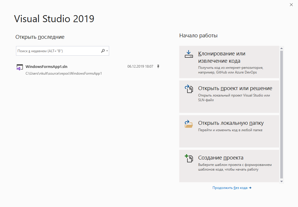Screen dimensions: 298x207
Task: Click the Открыть проект или решение button
Action: click(x=229, y=96)
